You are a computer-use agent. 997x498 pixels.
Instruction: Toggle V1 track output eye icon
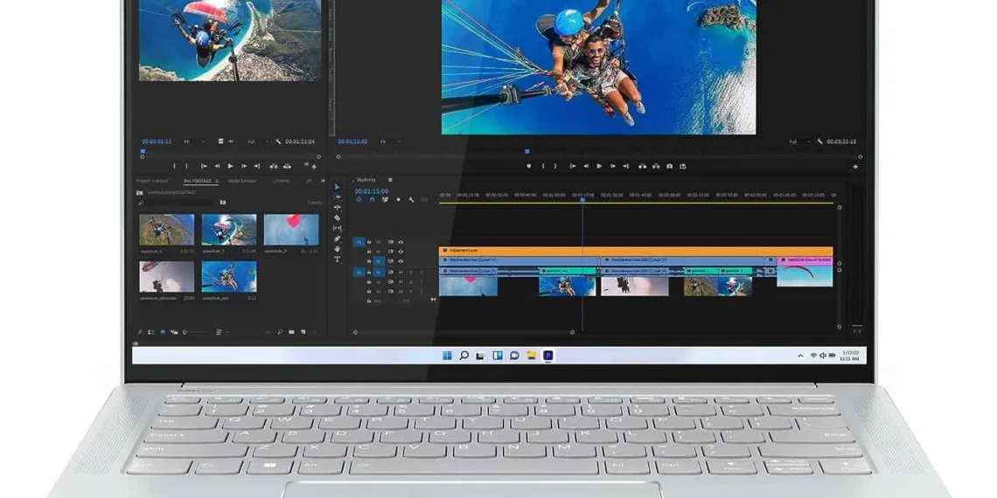tap(401, 261)
